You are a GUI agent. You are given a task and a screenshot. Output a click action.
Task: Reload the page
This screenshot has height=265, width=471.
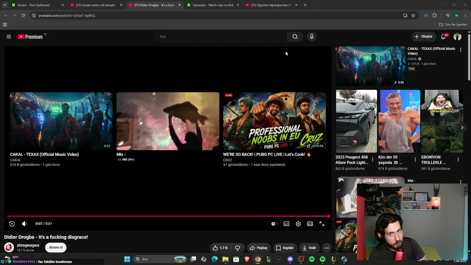click(23, 15)
